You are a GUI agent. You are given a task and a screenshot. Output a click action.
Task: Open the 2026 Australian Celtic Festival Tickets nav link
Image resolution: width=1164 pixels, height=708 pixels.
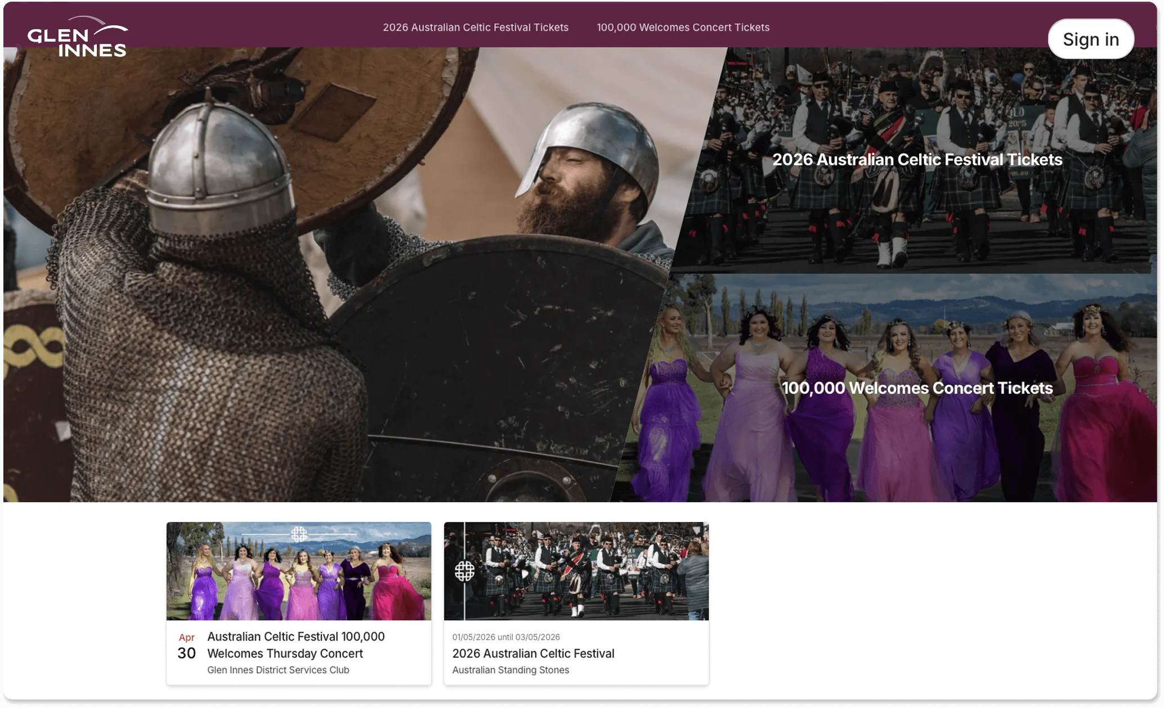475,28
